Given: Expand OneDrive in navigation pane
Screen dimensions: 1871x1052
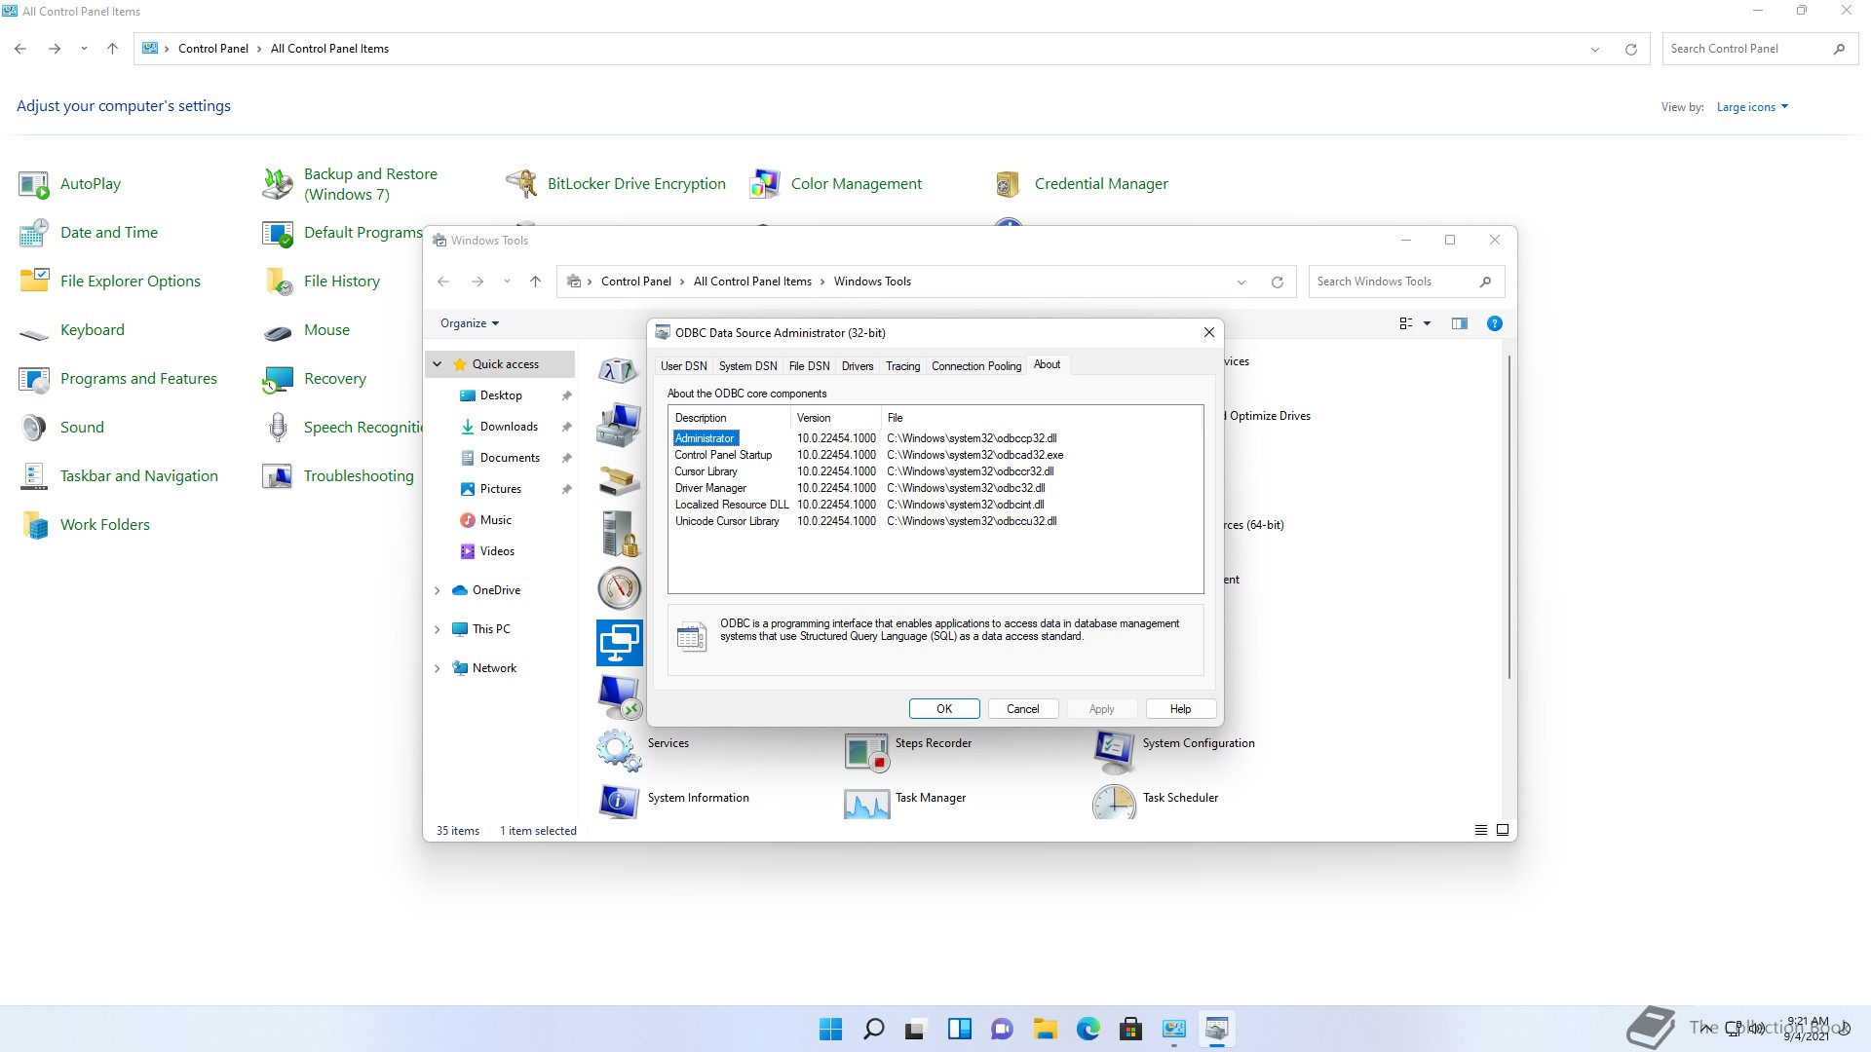Looking at the screenshot, I should pos(438,590).
